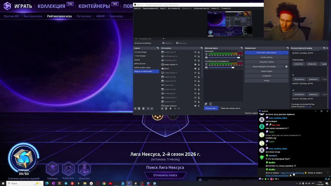Open the Windows Start menu
The height and width of the screenshot is (186, 331).
tap(3, 183)
